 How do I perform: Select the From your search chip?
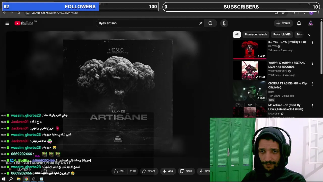[x=256, y=34]
